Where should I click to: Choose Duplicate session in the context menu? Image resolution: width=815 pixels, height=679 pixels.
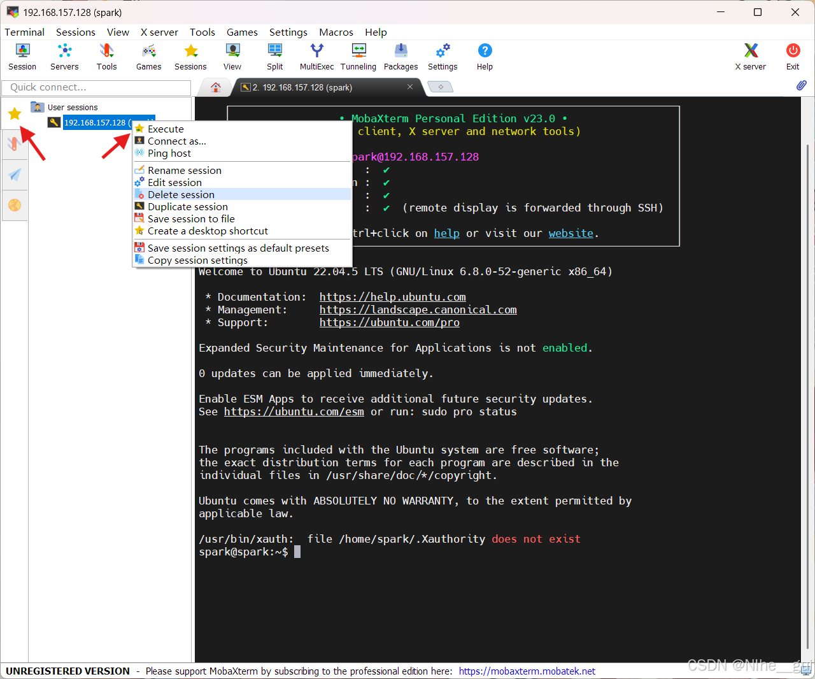(242, 206)
